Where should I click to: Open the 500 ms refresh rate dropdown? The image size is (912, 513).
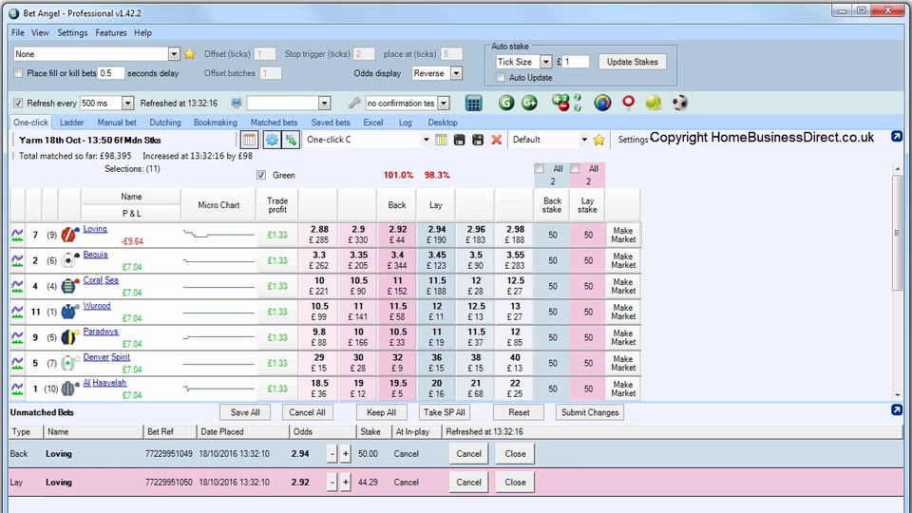[127, 103]
